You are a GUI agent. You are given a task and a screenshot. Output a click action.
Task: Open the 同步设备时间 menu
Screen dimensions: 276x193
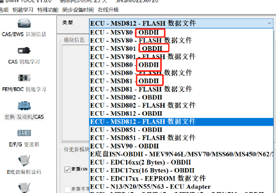78,10
